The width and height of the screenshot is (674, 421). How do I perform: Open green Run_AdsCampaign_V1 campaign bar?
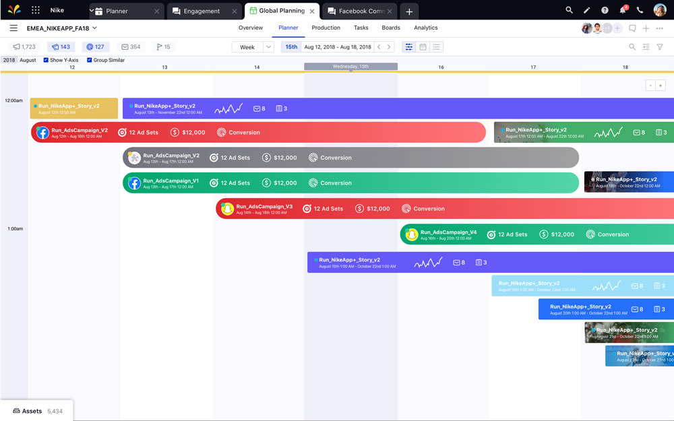coord(350,183)
